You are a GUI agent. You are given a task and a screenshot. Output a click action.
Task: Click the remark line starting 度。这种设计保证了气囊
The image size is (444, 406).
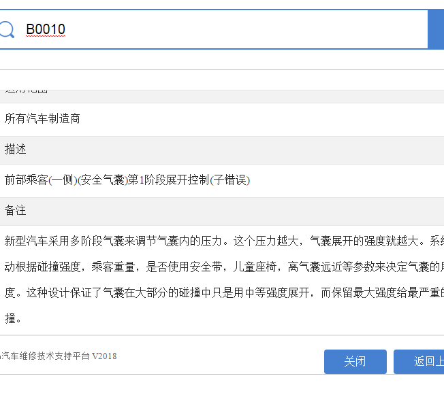tap(224, 292)
